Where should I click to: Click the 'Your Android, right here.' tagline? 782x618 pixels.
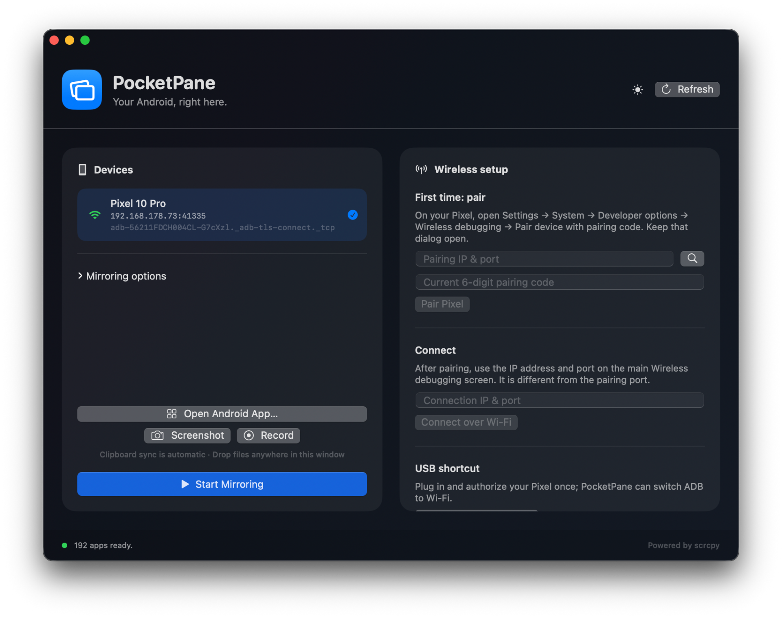[x=170, y=102]
